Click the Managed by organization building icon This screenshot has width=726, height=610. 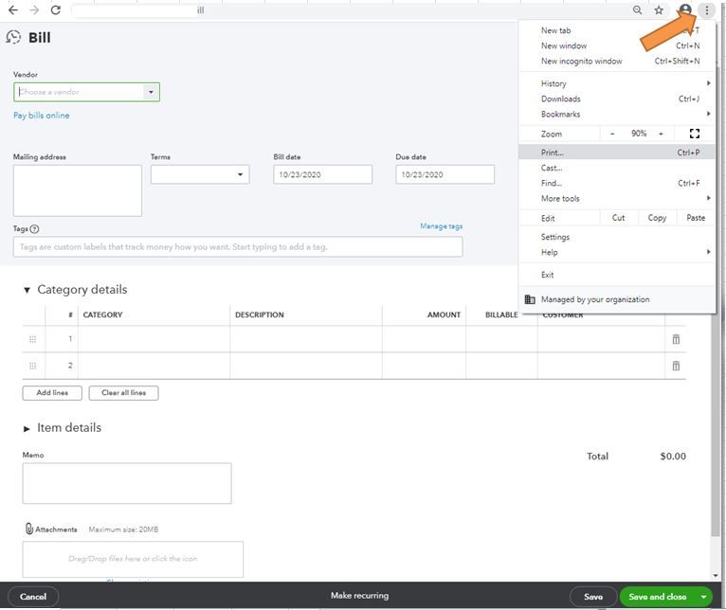pyautogui.click(x=530, y=299)
